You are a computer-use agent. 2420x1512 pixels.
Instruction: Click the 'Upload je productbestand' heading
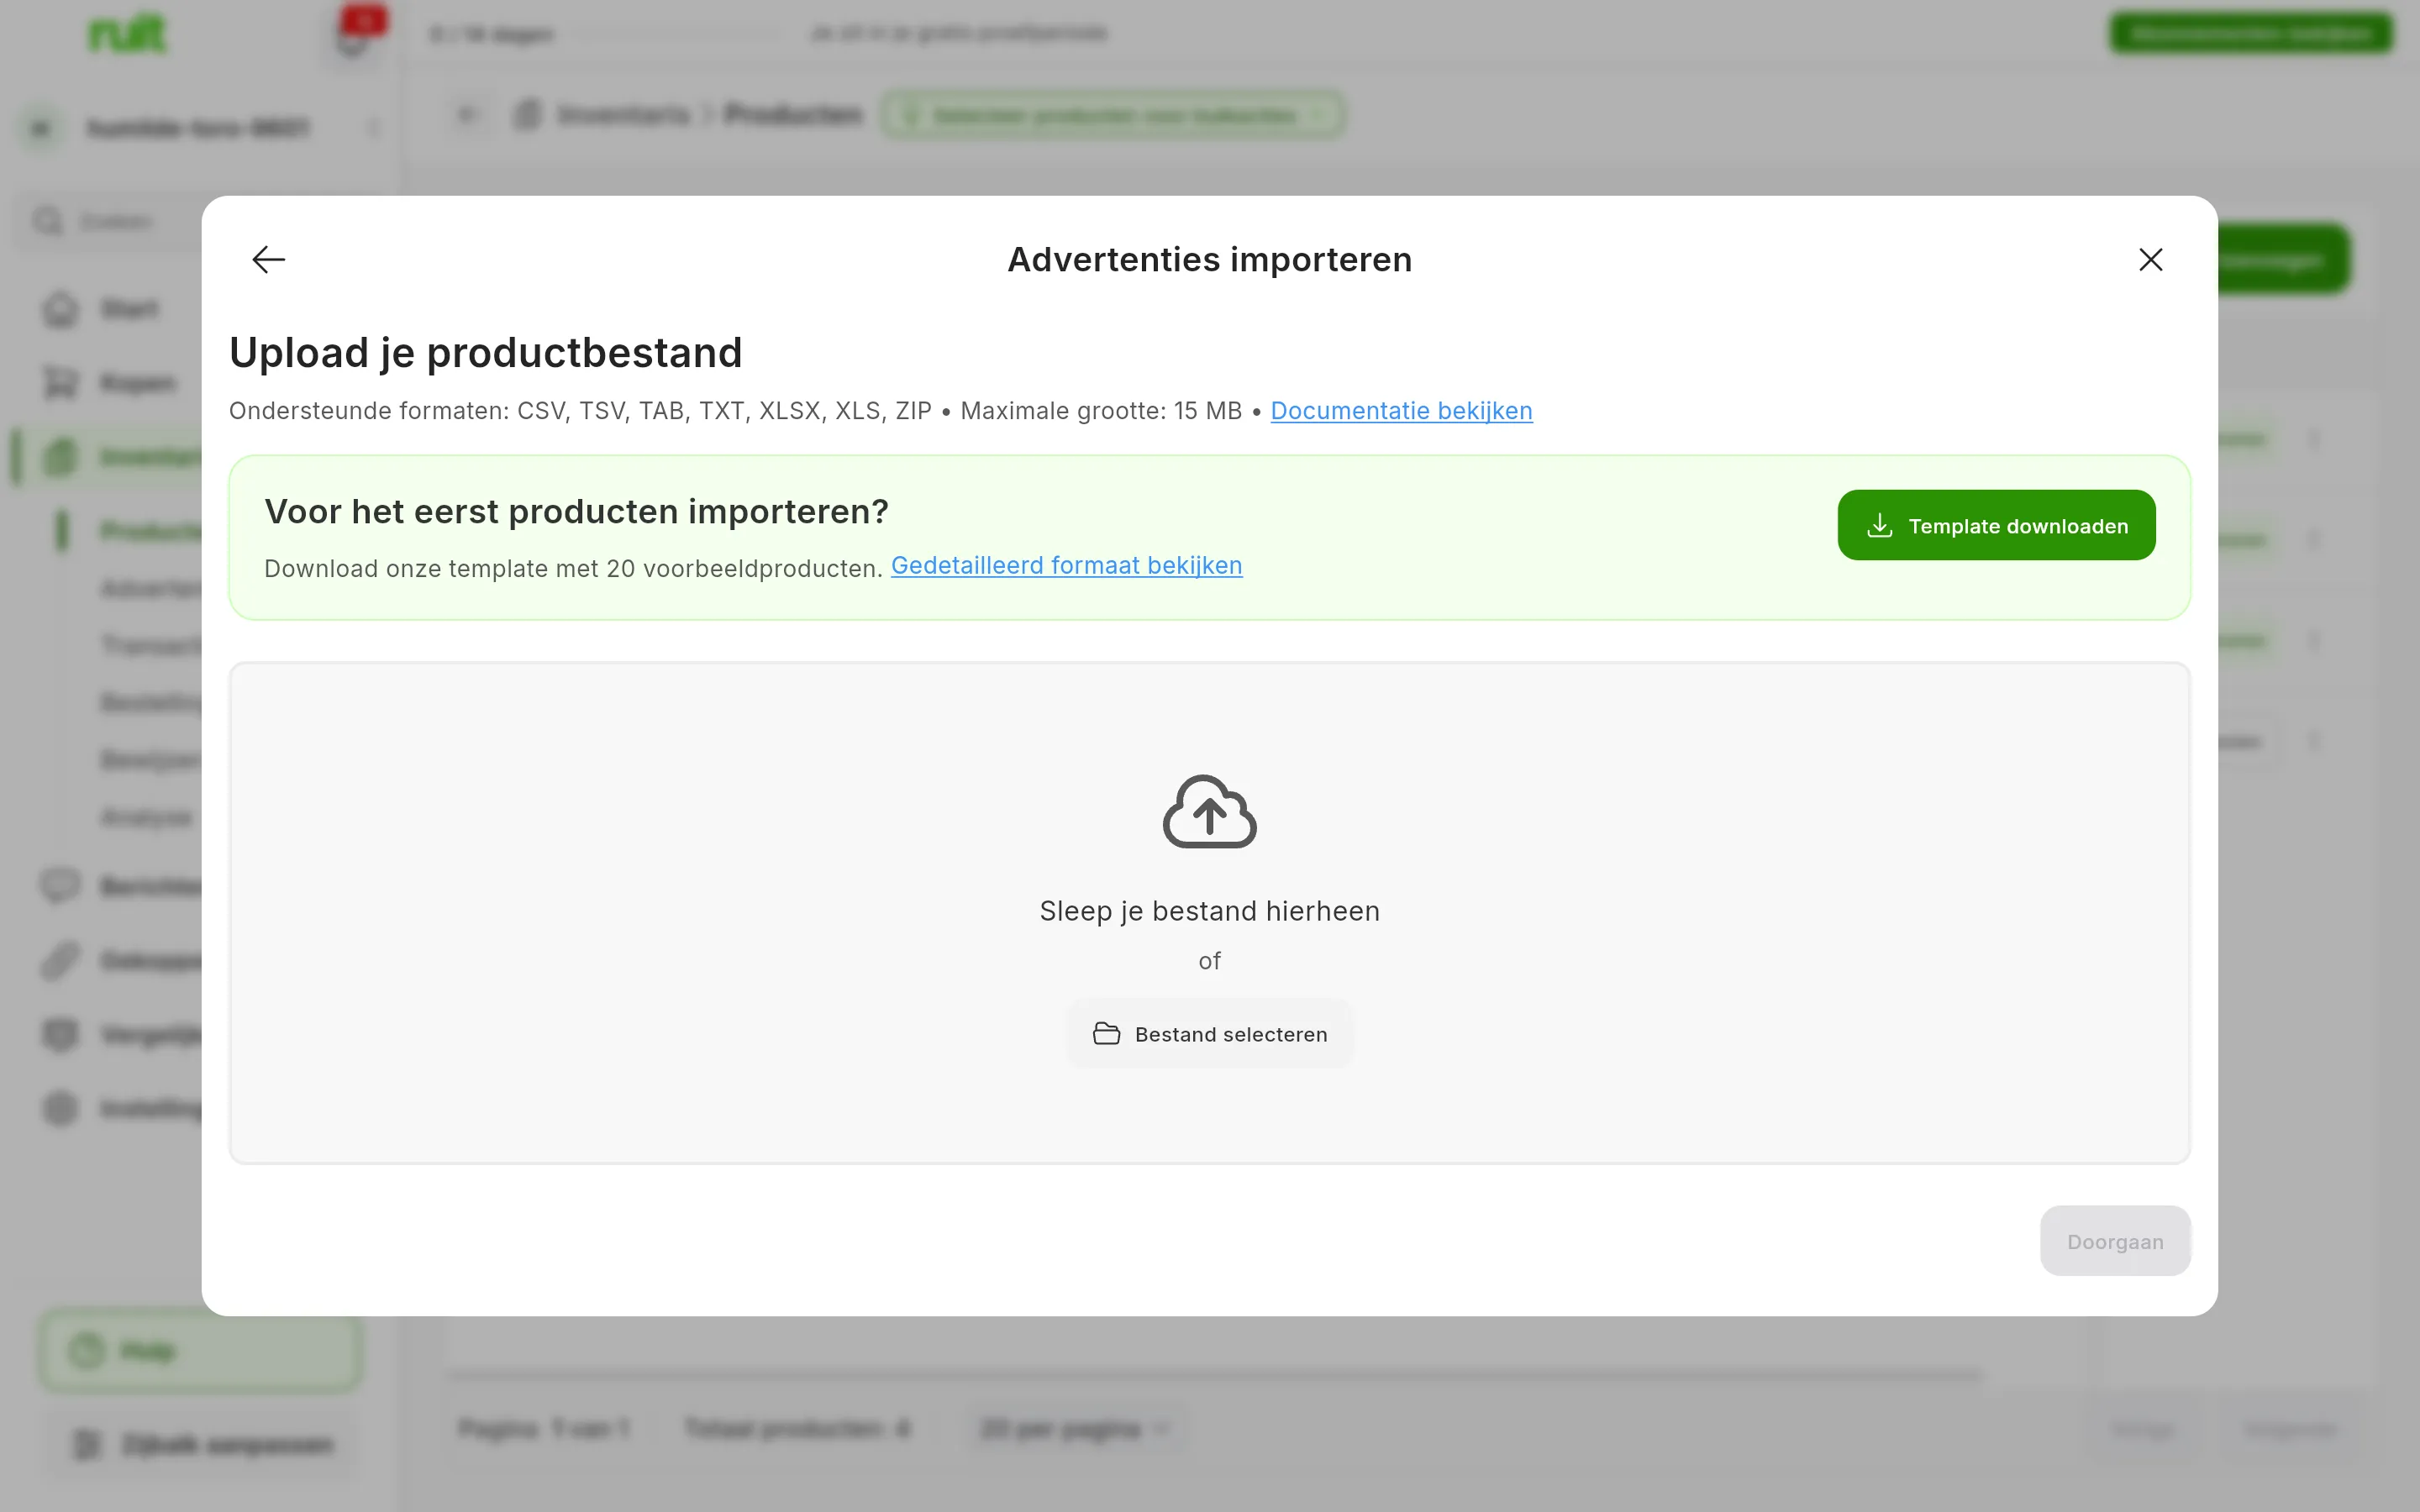[x=486, y=353]
